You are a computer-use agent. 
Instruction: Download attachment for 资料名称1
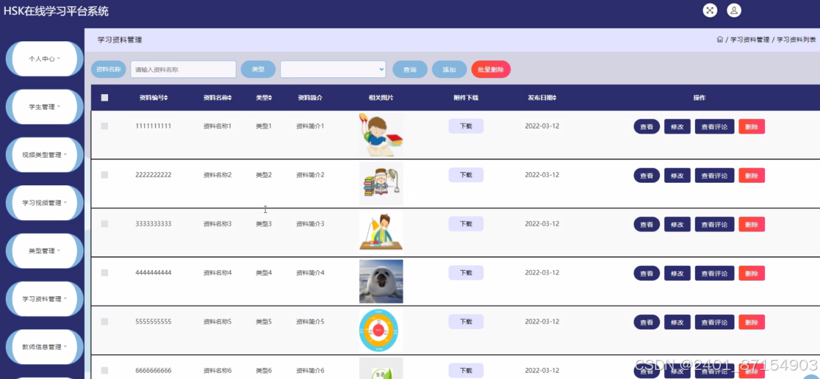466,126
